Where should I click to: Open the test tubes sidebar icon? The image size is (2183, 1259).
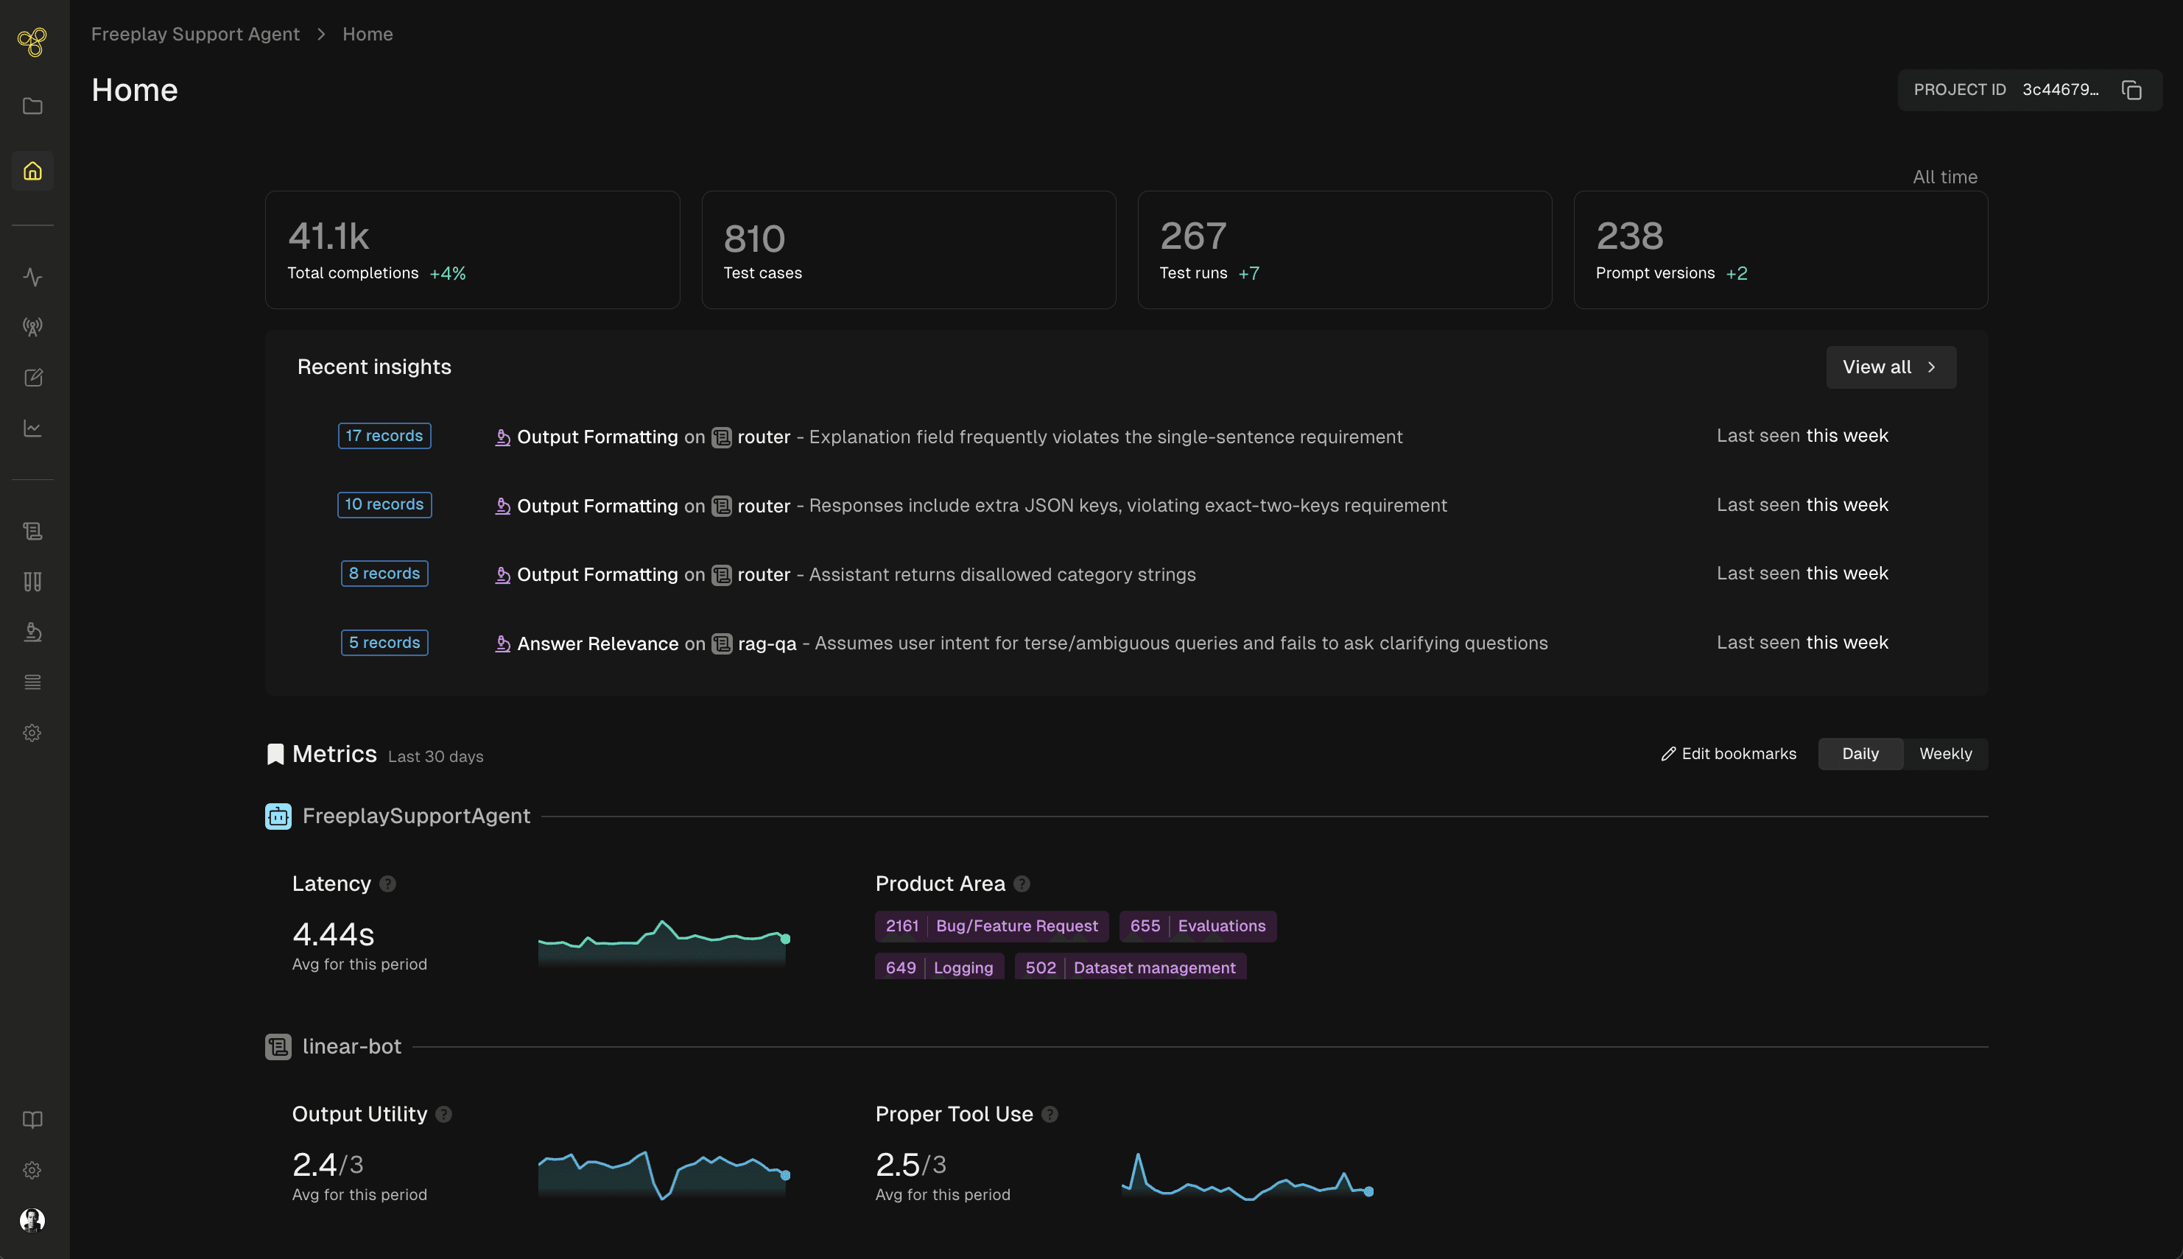(33, 581)
